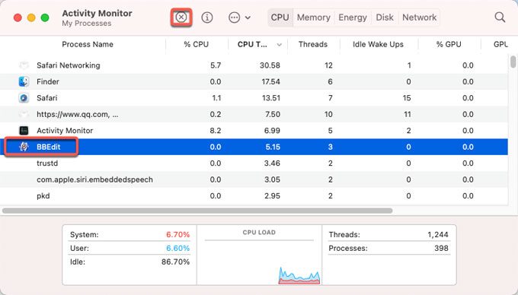Click the BBEdit app icon in list
518x295 pixels.
coord(24,147)
